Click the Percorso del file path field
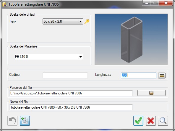This screenshot has height=131, width=175. [x=71, y=93]
